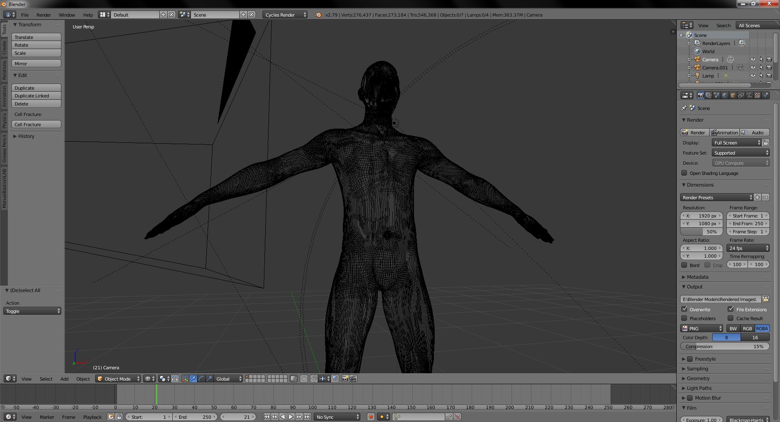Click the lock camera and layers icon
Viewport: 780px width, 422px height.
pyautogui.click(x=294, y=379)
